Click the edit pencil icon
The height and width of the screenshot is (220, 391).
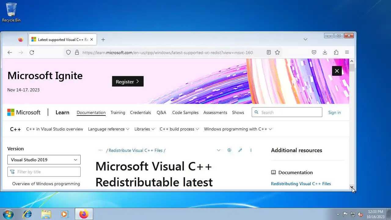[x=240, y=150]
